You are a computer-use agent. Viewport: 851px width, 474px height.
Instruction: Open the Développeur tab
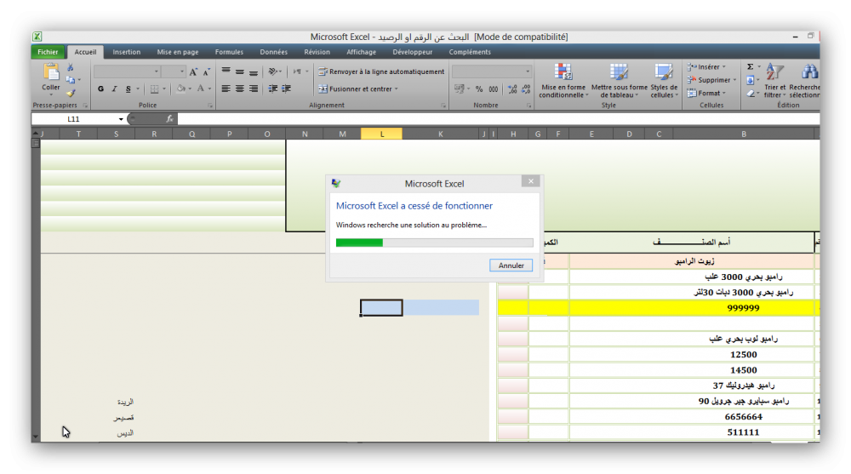pyautogui.click(x=413, y=52)
